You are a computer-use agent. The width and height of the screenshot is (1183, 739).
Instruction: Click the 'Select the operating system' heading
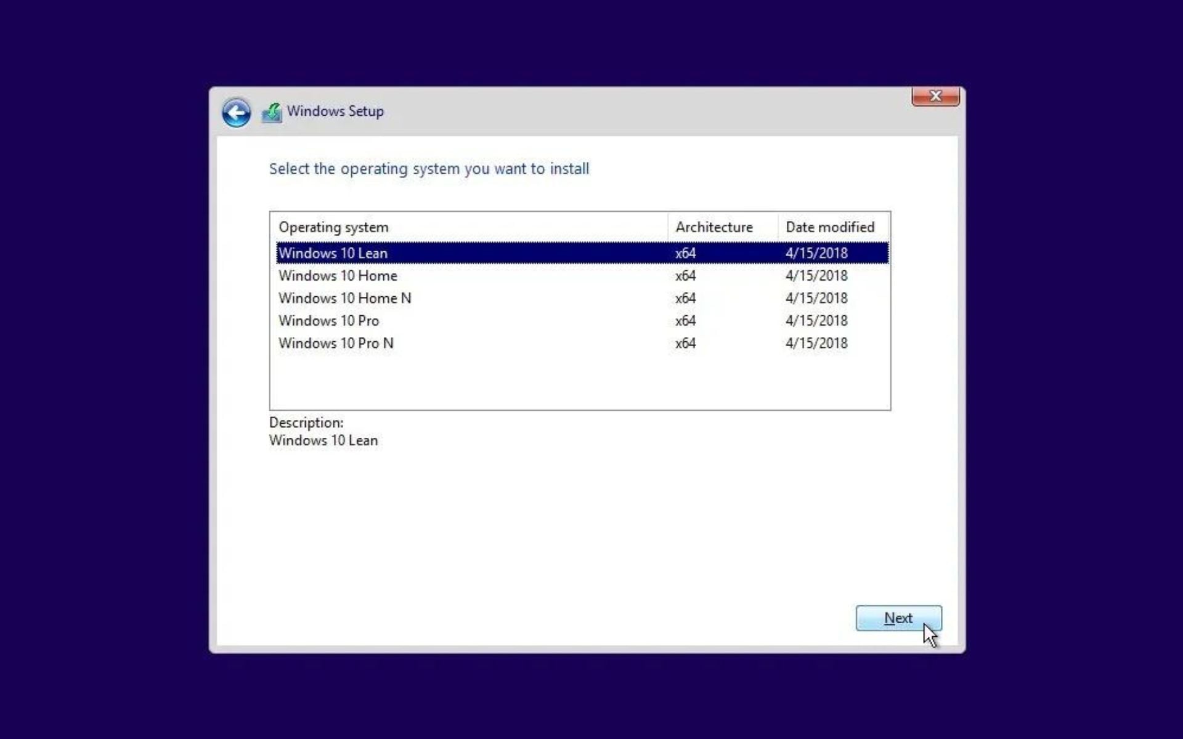point(429,169)
